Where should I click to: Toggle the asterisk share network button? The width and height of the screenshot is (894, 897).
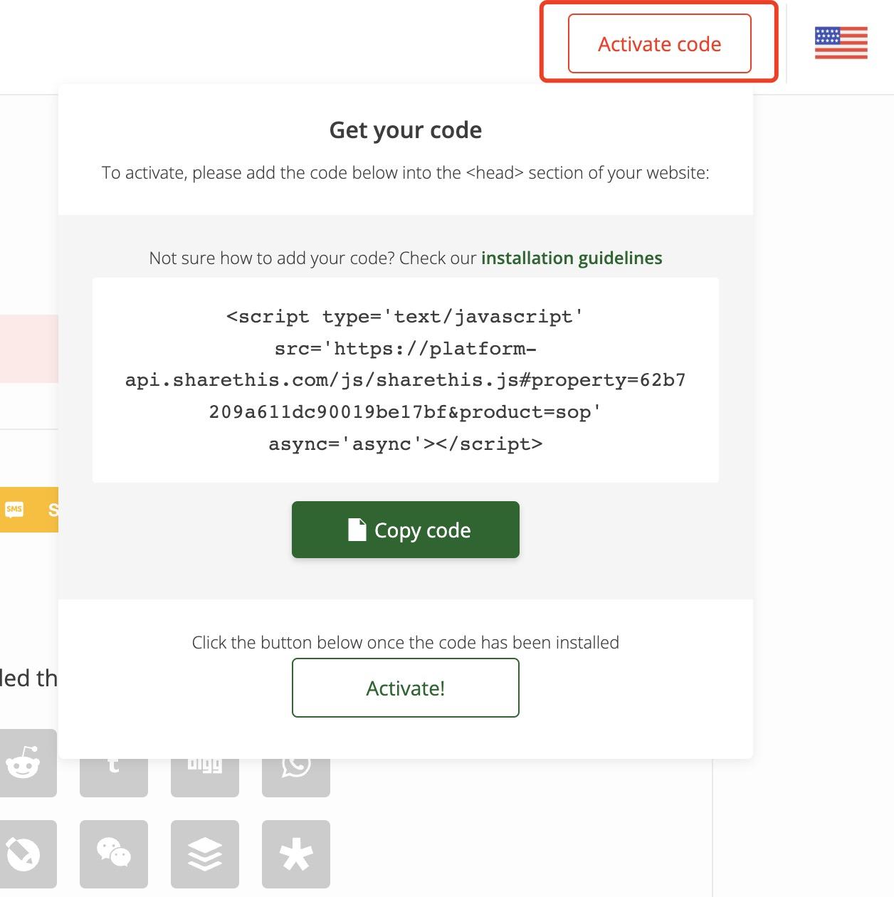295,854
